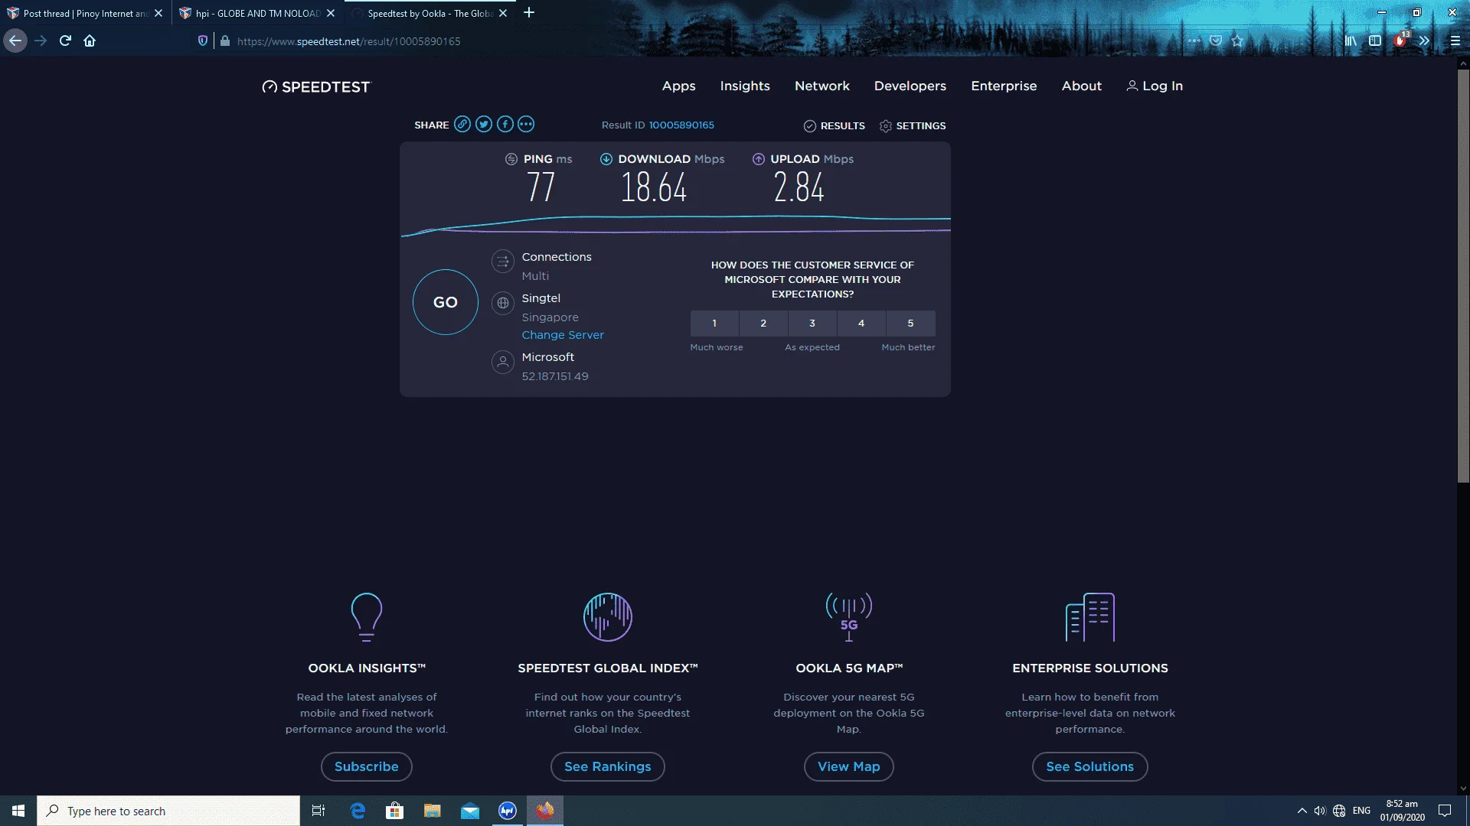The width and height of the screenshot is (1470, 826).
Task: Click See Rankings button
Action: [608, 767]
